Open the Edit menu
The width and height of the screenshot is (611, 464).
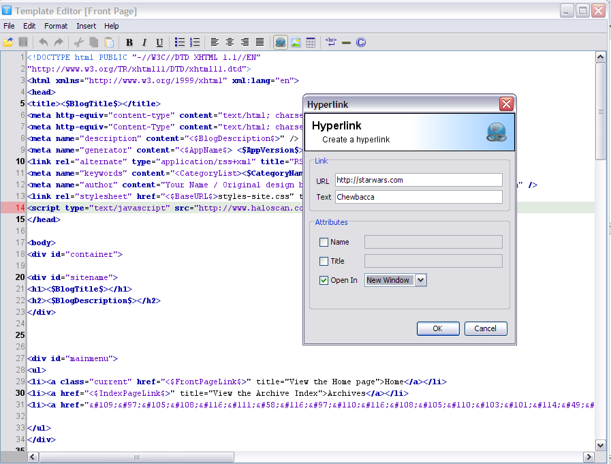pos(29,26)
